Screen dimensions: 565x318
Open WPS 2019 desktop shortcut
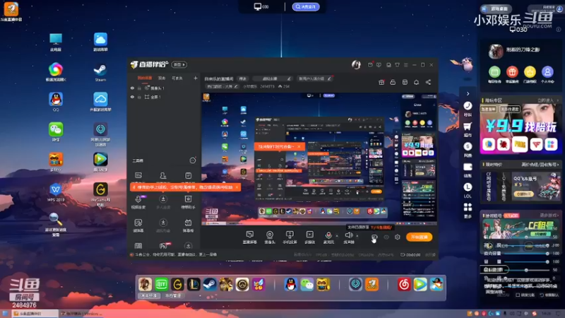coord(56,192)
